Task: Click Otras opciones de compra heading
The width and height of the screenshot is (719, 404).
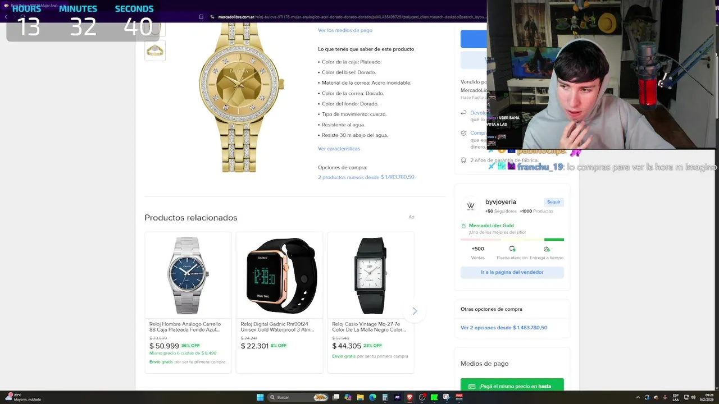Action: click(x=492, y=309)
